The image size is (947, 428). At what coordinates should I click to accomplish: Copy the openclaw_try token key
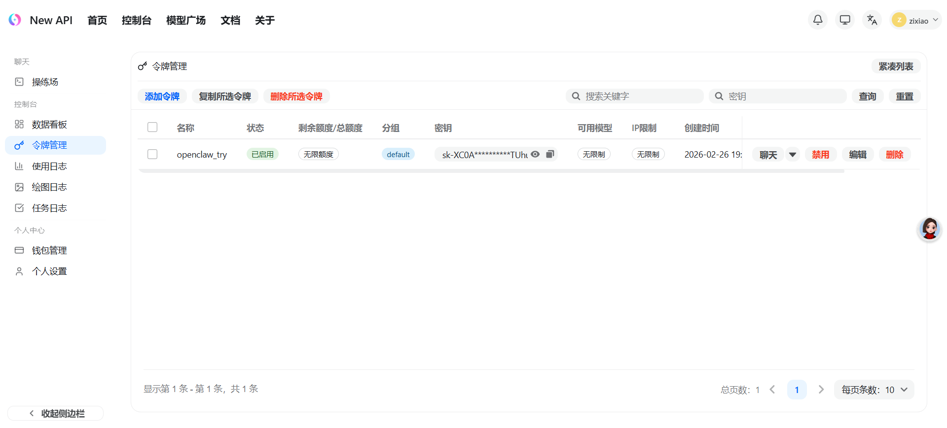(550, 154)
